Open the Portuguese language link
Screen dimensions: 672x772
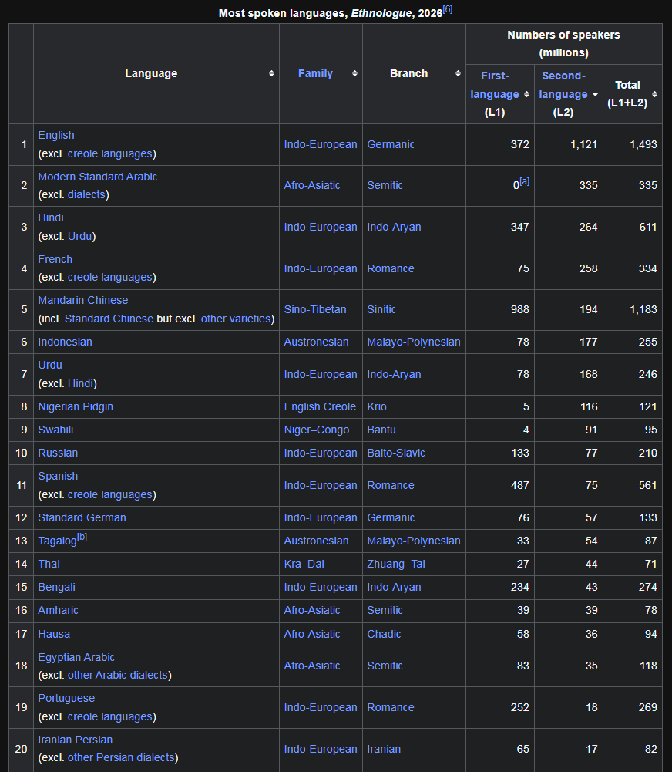click(66, 698)
